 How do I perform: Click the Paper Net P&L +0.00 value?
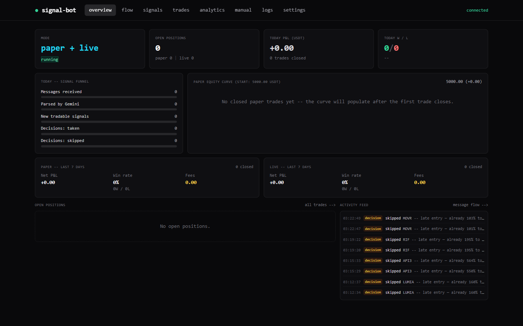point(48,183)
